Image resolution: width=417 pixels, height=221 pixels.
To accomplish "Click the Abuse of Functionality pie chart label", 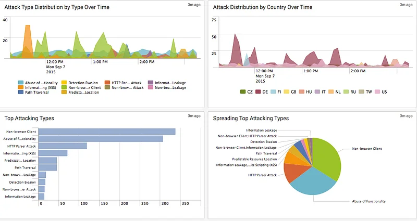I will tap(369, 201).
